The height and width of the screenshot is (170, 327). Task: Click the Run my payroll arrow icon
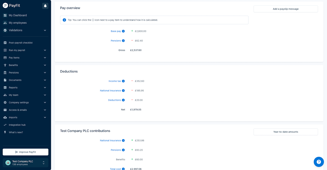(5, 50)
